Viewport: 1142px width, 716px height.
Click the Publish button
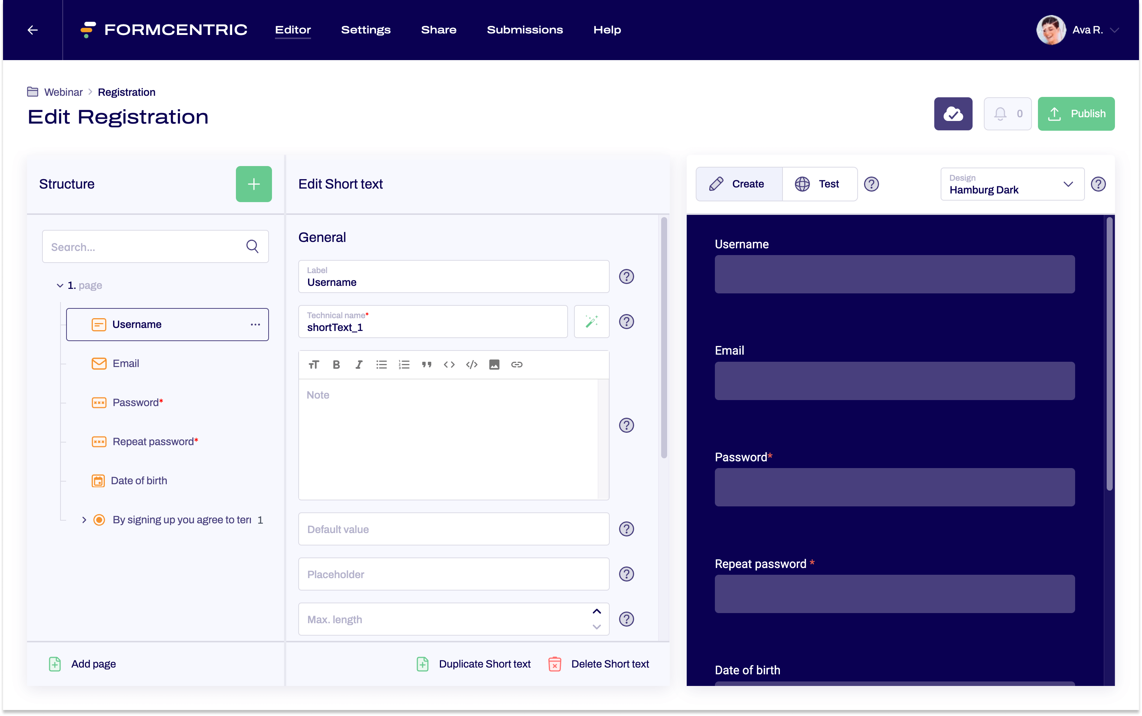1076,114
